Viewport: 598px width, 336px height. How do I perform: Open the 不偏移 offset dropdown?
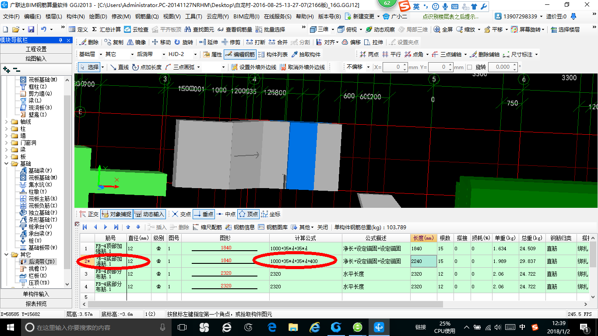(x=367, y=67)
